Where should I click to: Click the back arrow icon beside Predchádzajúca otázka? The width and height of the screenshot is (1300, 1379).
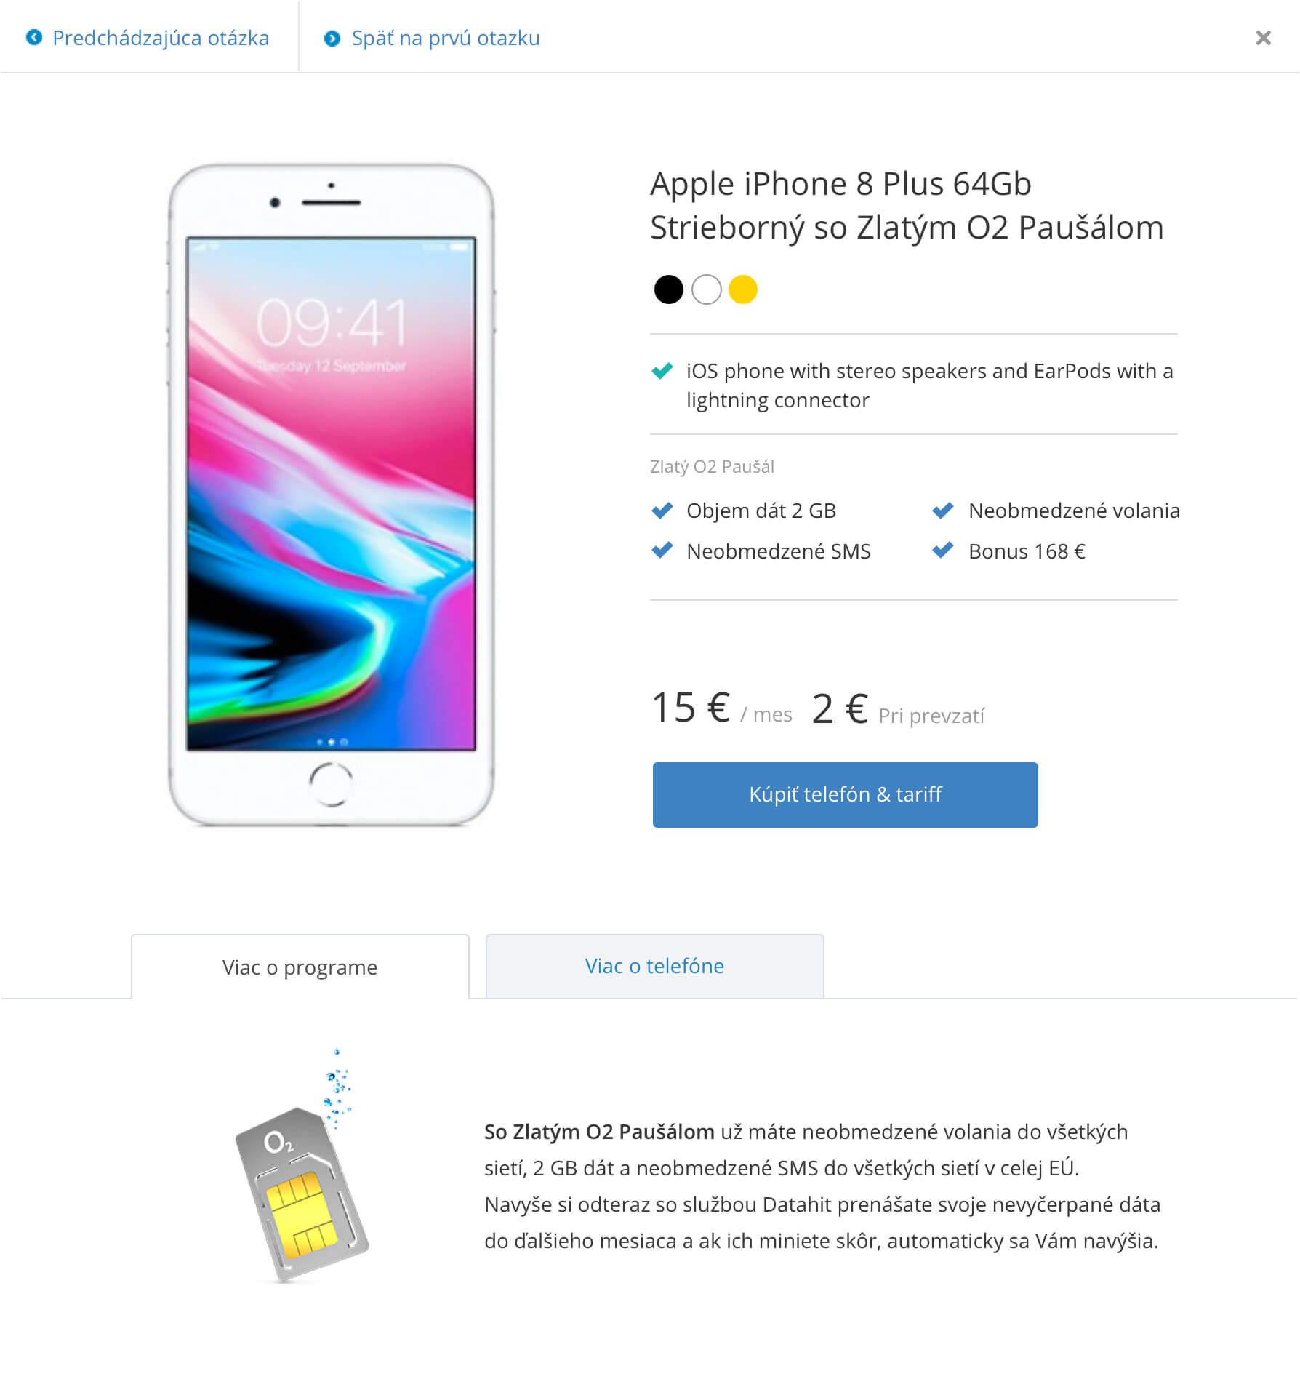[34, 37]
